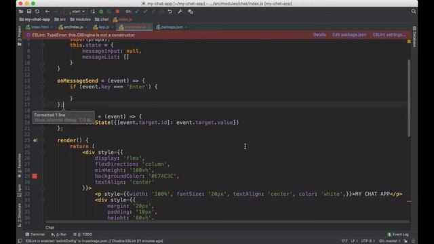The width and height of the screenshot is (434, 244).
Task: Open ESLint error Details link
Action: point(319,35)
